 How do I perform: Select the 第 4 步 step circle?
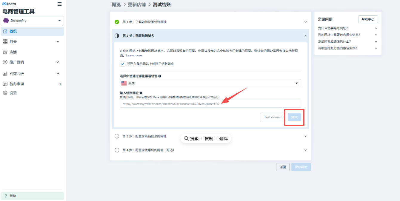pos(117,150)
